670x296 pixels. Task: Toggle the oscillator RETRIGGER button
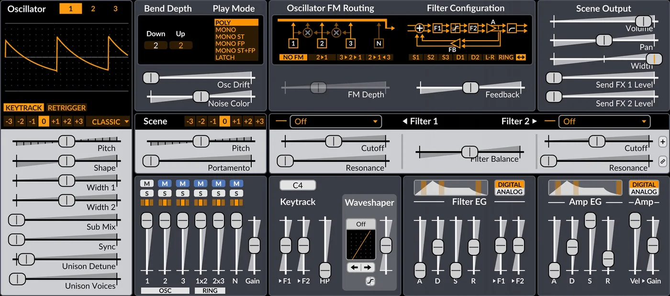point(67,108)
